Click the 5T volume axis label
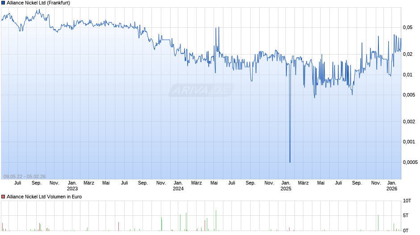 tap(406, 215)
